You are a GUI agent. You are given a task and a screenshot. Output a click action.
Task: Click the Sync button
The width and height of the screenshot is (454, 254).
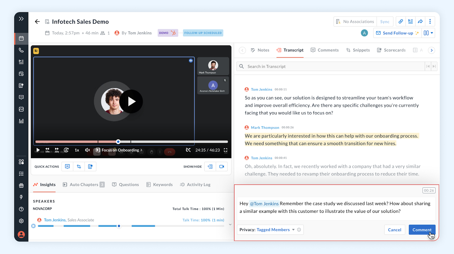click(385, 22)
